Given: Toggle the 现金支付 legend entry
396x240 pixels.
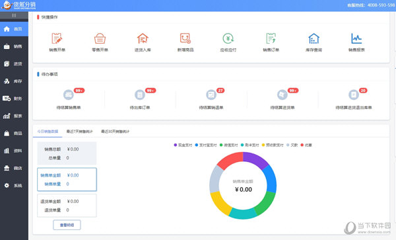Looking at the screenshot, I should (183, 145).
